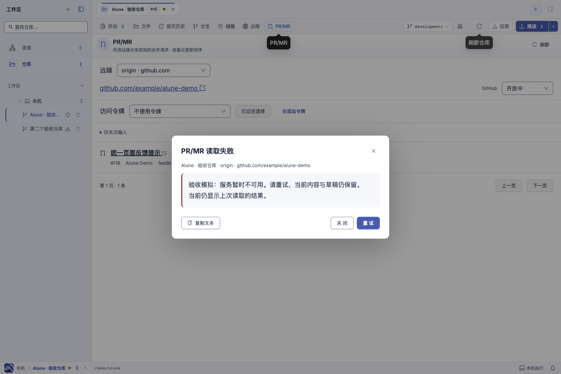Collapse the 工作区 section chevron
Viewport: 561px width, 374px height.
pos(82,86)
